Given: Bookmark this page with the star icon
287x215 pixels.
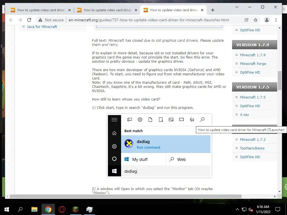Looking at the screenshot, I should click(256, 20).
